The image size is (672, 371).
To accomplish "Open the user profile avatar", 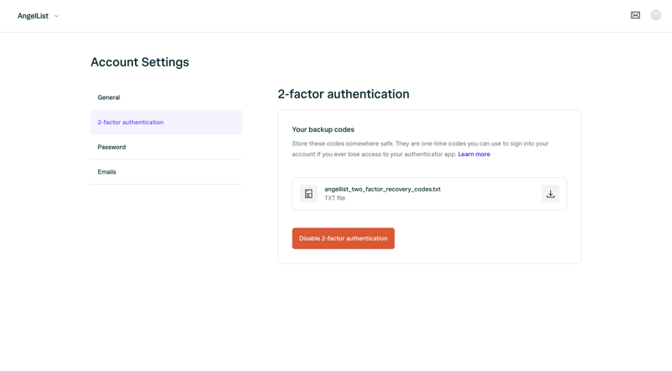I will (x=655, y=15).
